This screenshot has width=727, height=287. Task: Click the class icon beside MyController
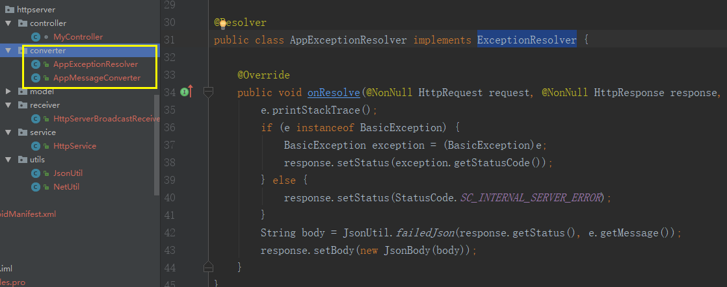pos(35,37)
